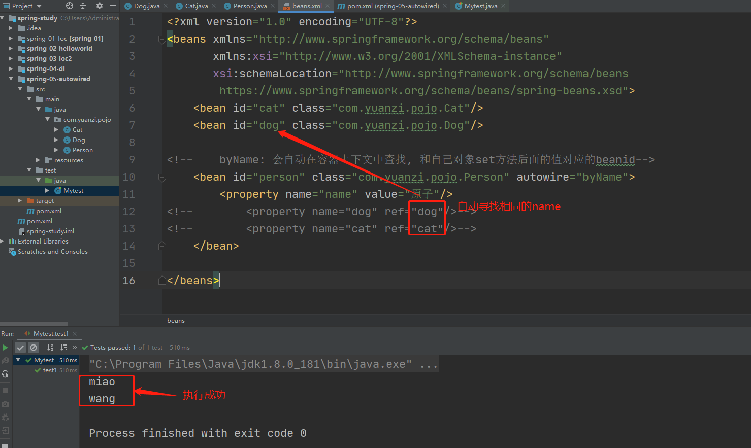Rerun test with green play icon
751x448 pixels.
[x=5, y=348]
